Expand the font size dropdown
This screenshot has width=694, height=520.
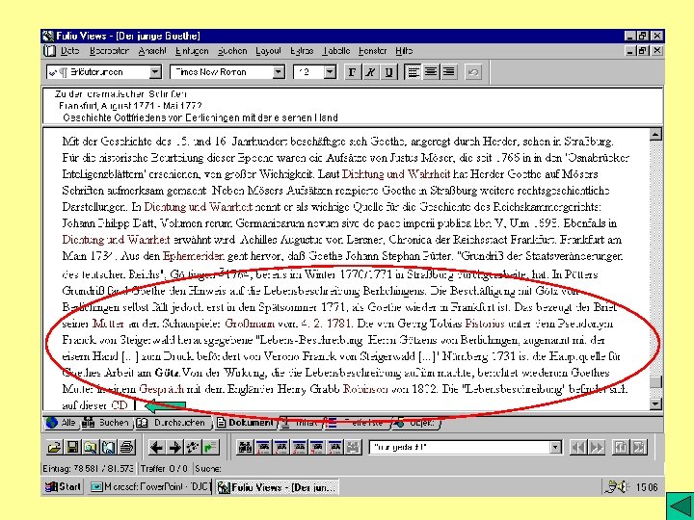point(330,71)
